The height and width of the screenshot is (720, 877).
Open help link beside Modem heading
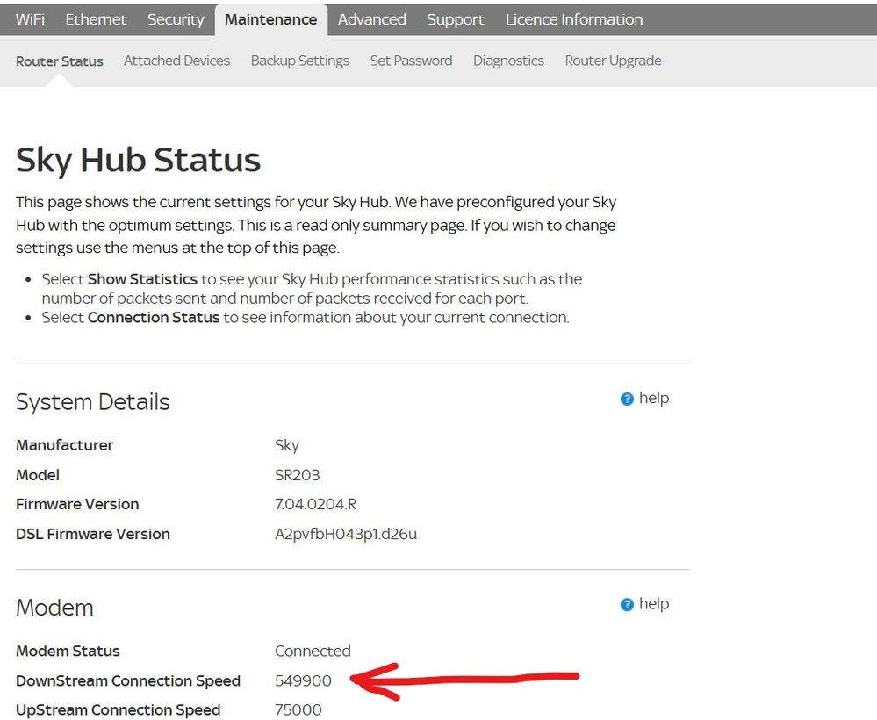pos(654,603)
